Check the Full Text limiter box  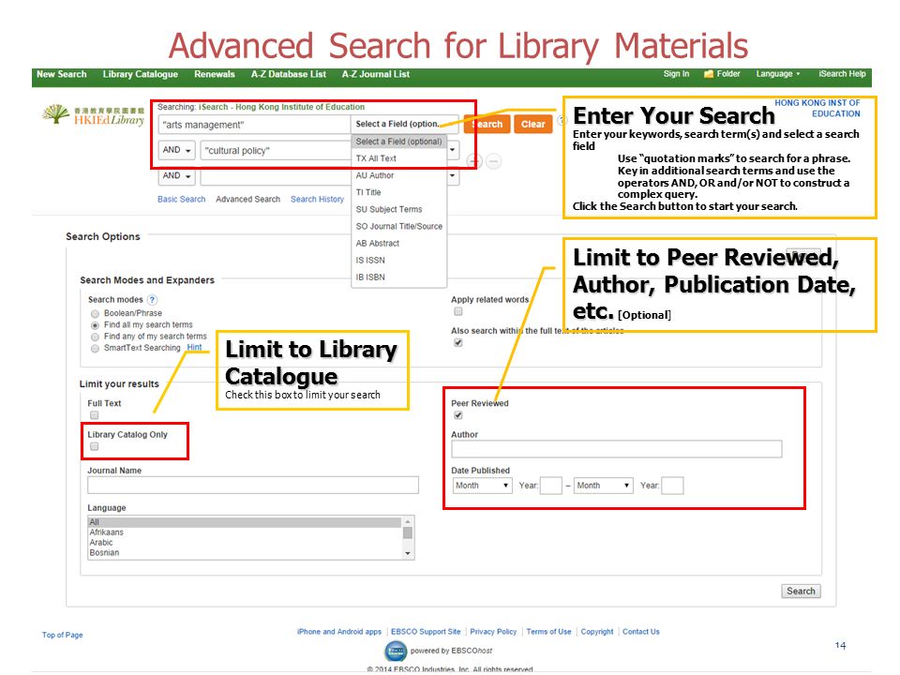[x=94, y=415]
